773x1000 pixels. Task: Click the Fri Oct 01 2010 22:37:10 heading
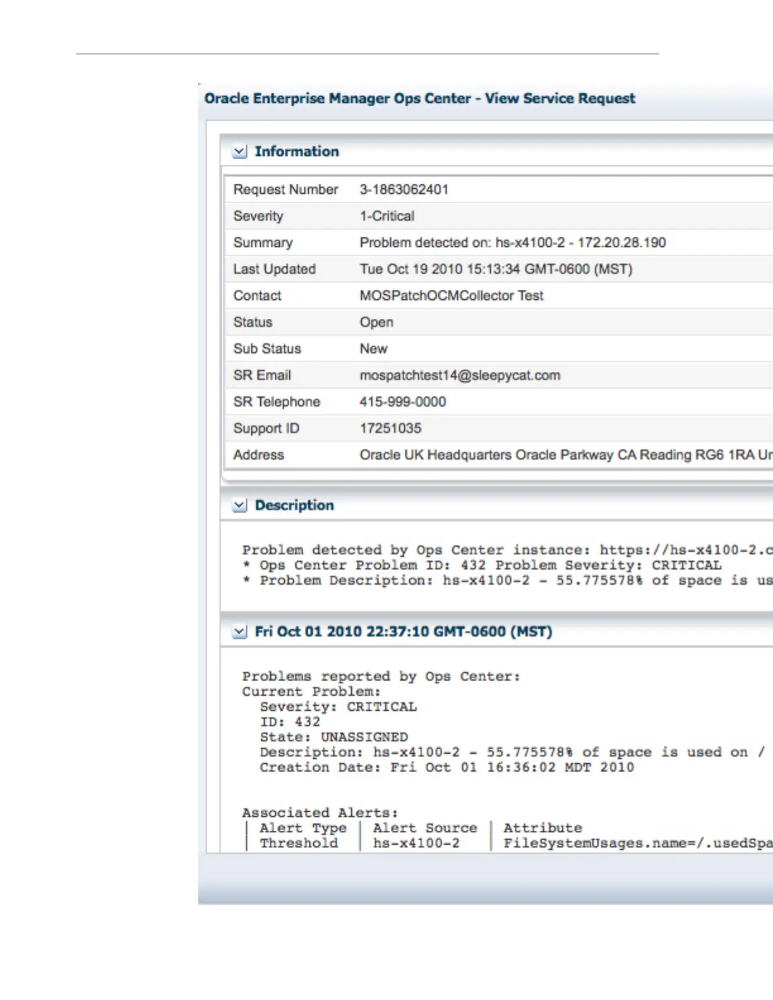point(404,631)
